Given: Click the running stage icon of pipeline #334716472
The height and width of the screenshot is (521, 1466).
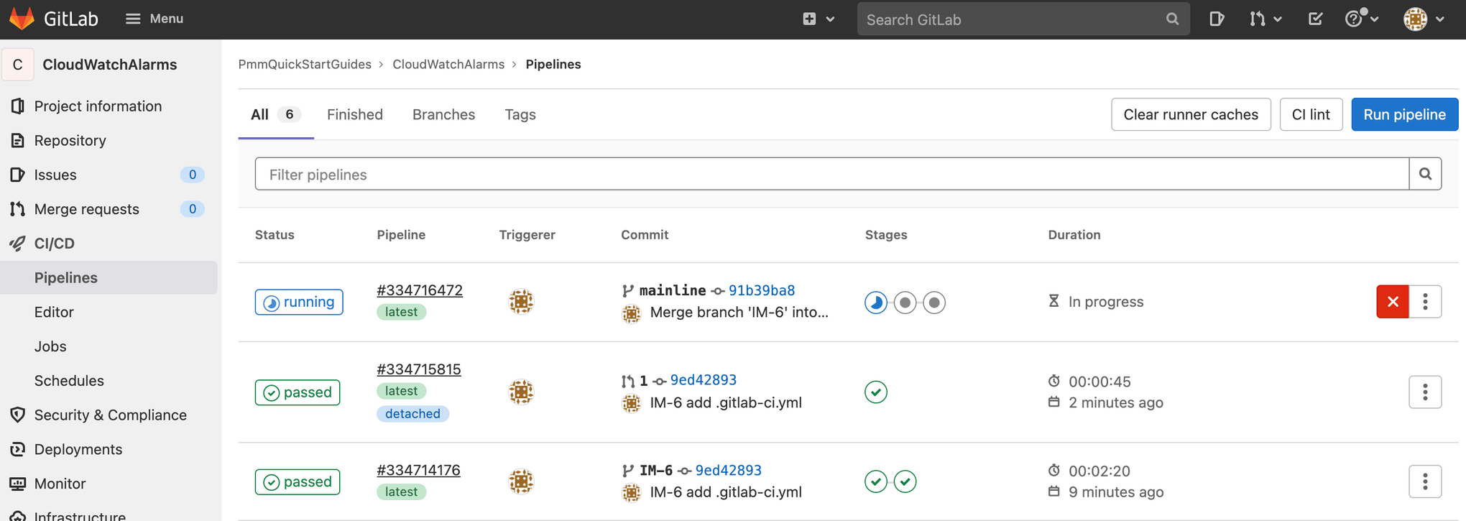Looking at the screenshot, I should [875, 303].
